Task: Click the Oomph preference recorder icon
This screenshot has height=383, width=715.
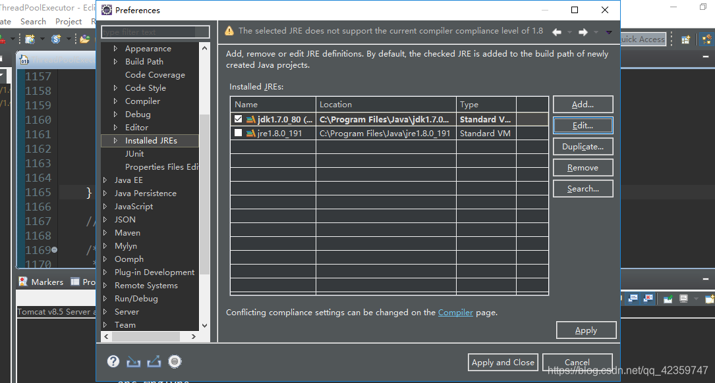Action: pos(175,361)
